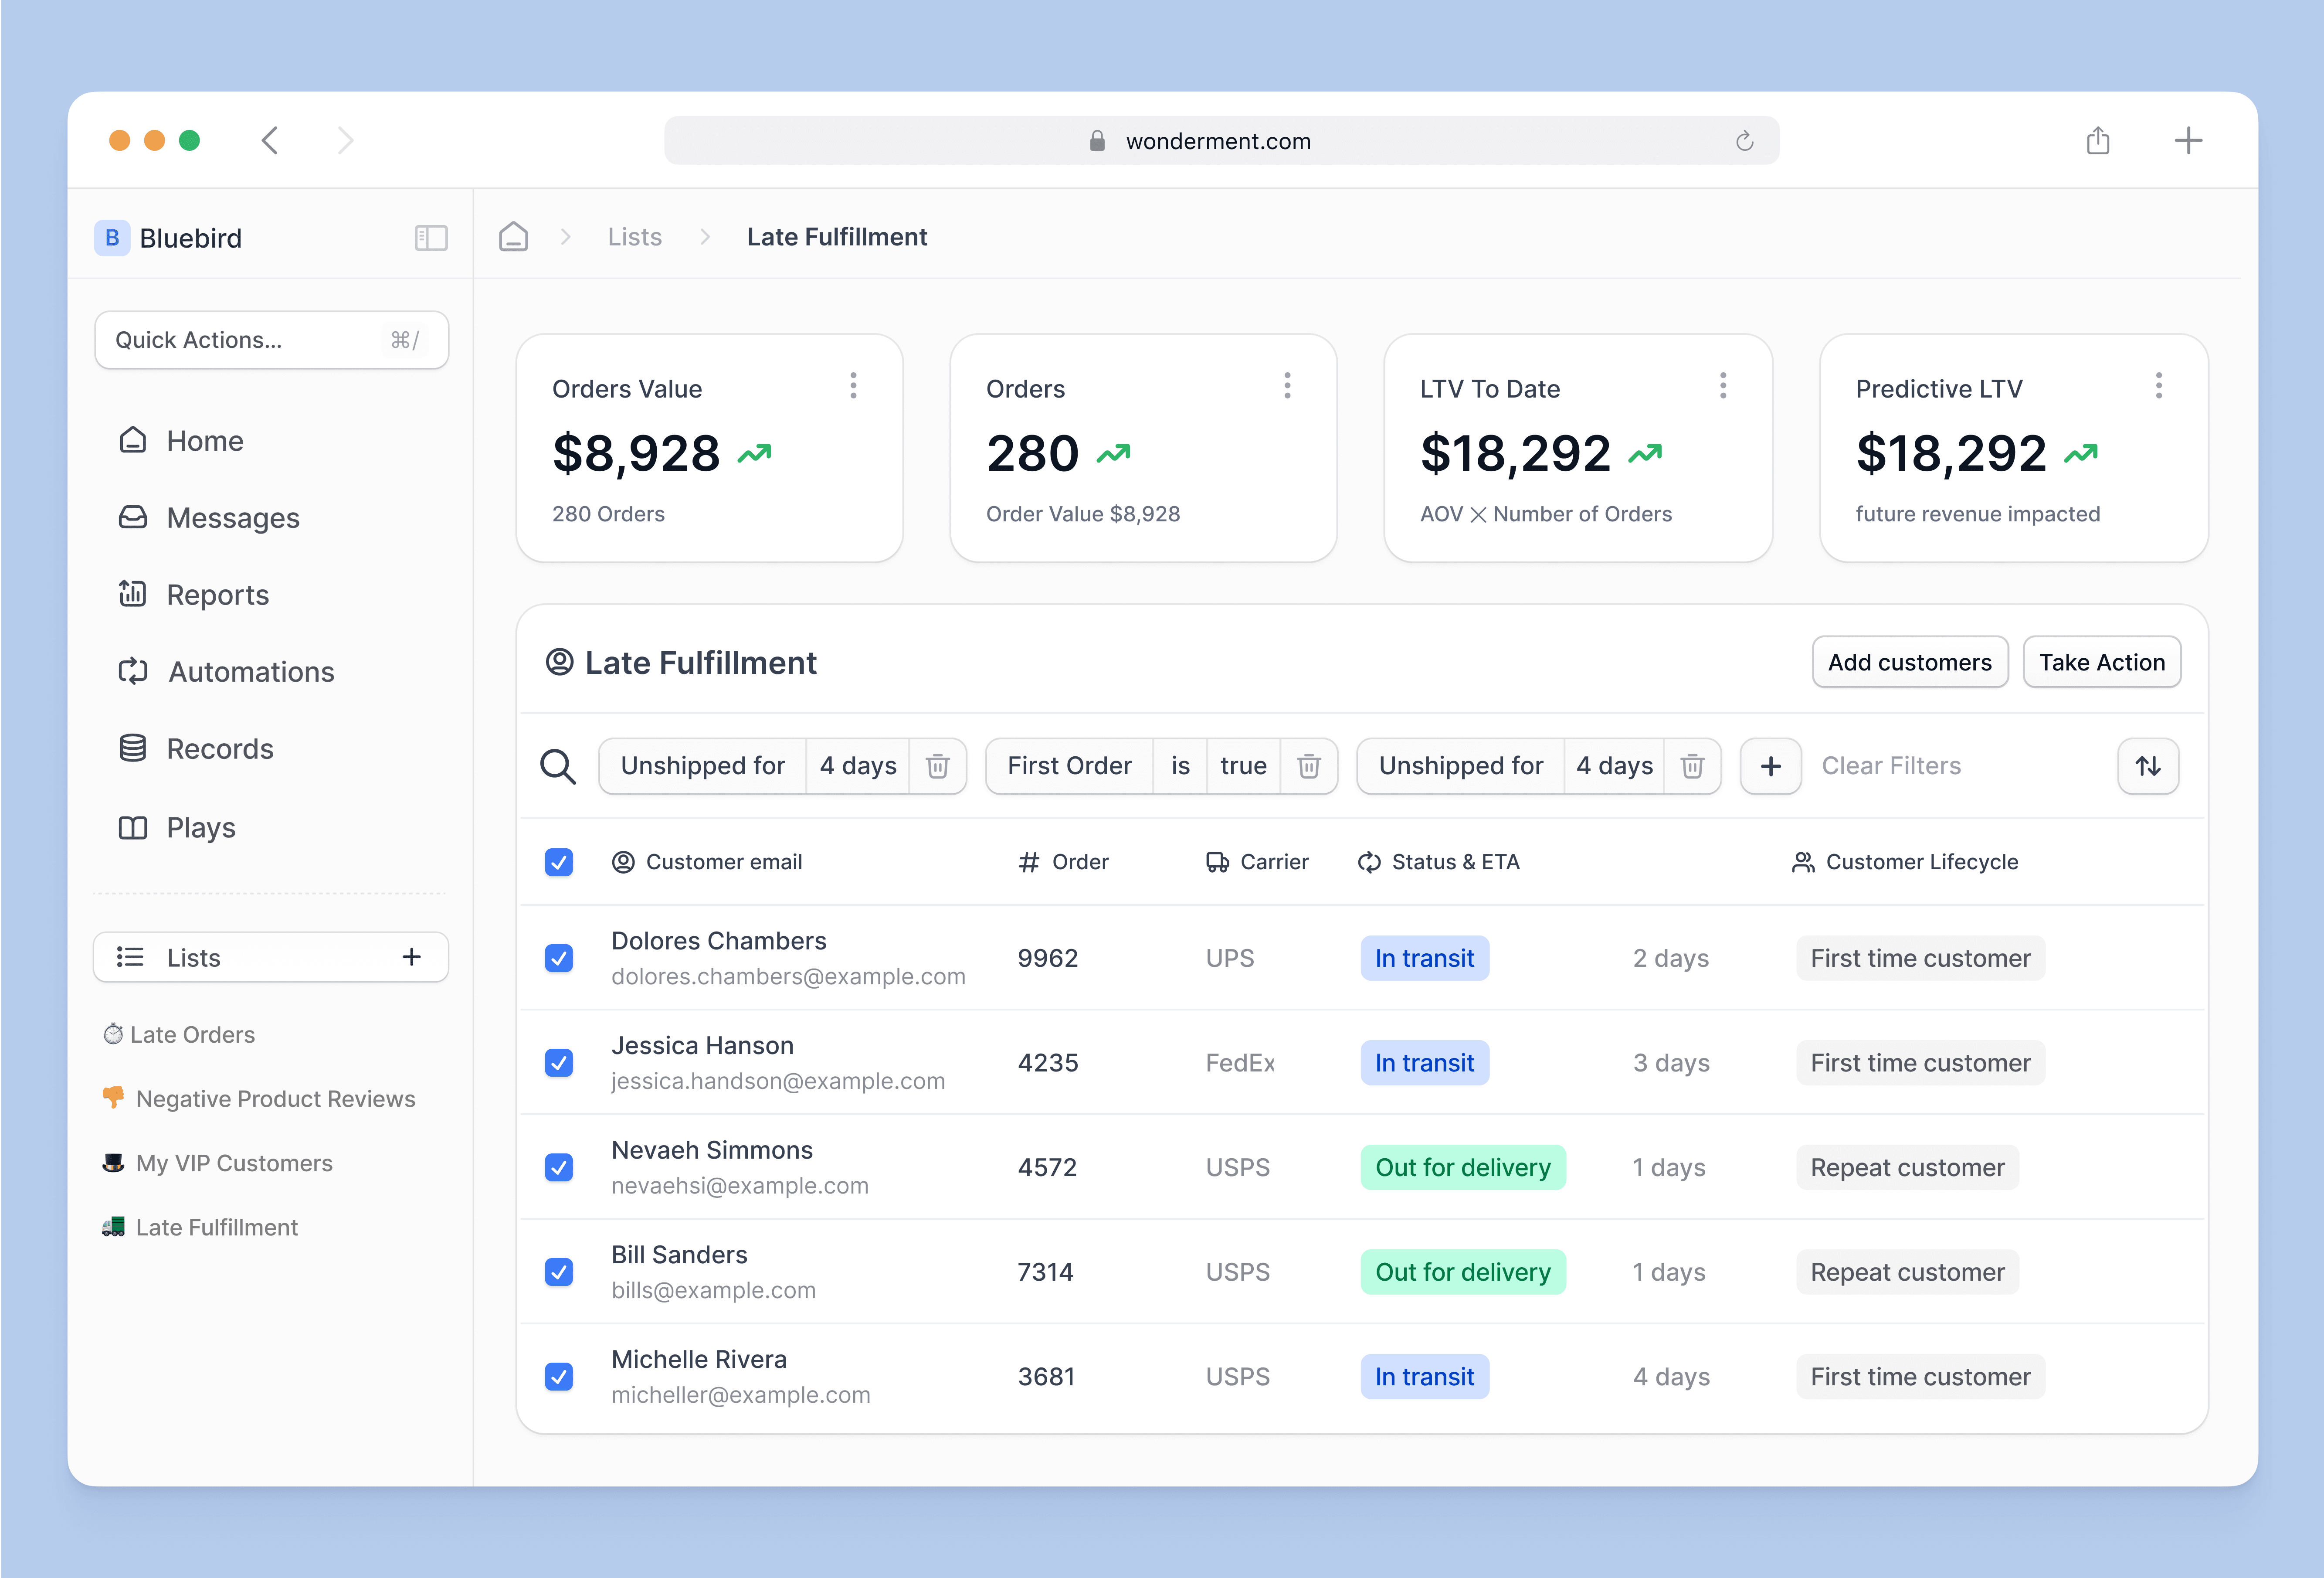Click the search magnifier icon
Viewport: 2324px width, 1578px height.
coord(557,766)
